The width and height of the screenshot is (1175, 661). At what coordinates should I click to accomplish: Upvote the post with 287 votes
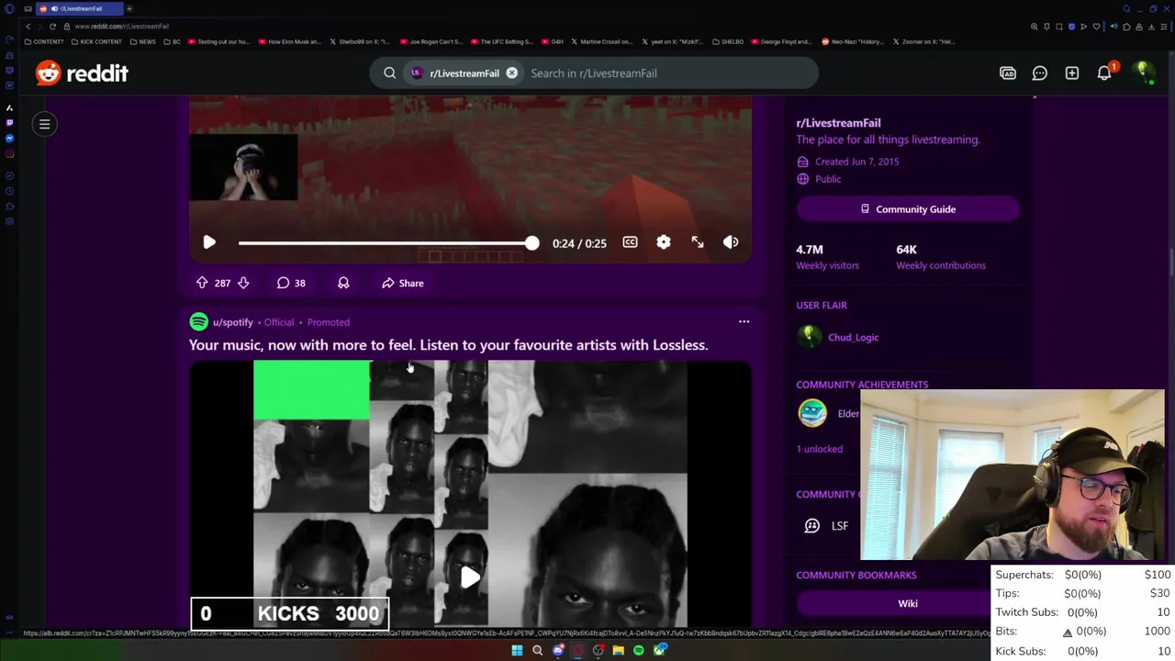pos(202,283)
